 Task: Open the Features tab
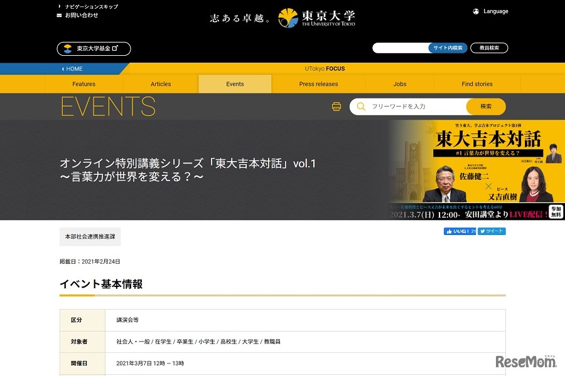pos(83,84)
